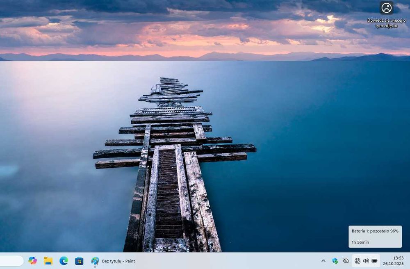Click the speaker volume icon

366,261
